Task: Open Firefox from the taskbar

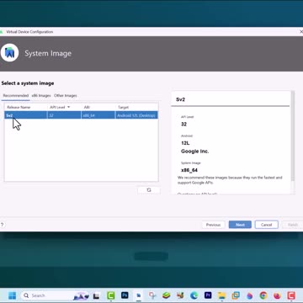Action: pos(277,295)
